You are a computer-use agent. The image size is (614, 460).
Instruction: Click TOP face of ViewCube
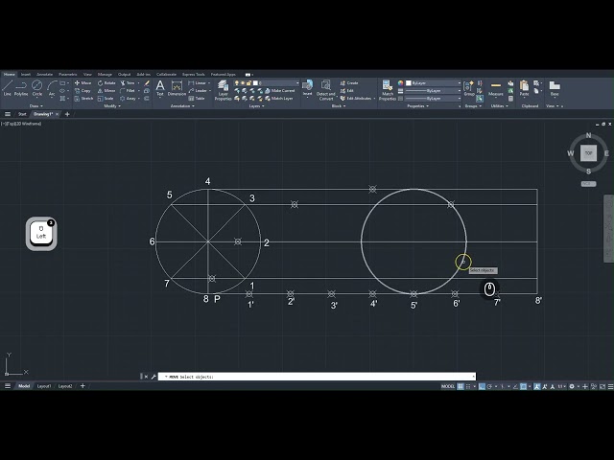(588, 153)
